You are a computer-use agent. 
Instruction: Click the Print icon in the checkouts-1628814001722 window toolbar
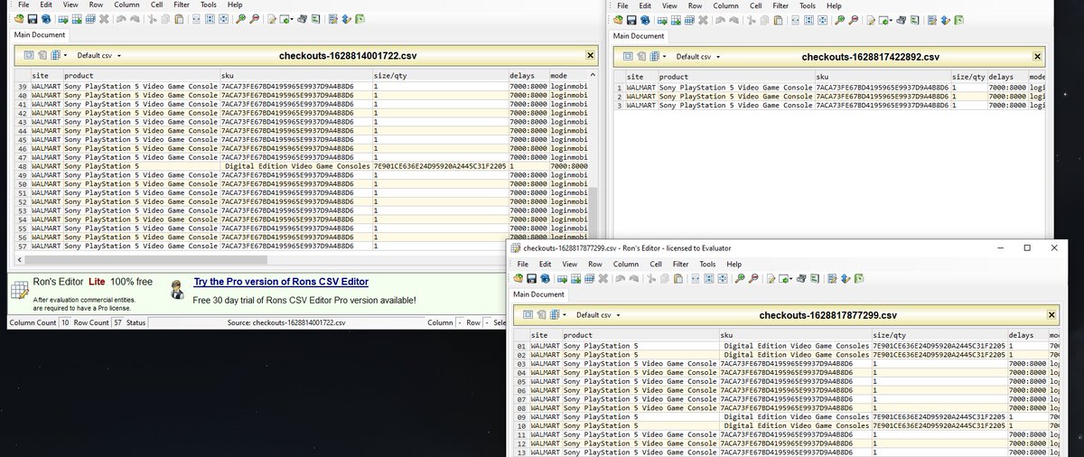[x=302, y=19]
